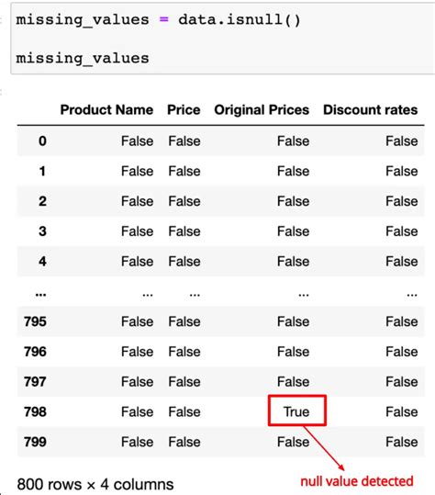Place cursor on second missing_values code line

pyautogui.click(x=83, y=59)
